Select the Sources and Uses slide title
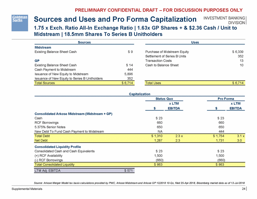 115,18
